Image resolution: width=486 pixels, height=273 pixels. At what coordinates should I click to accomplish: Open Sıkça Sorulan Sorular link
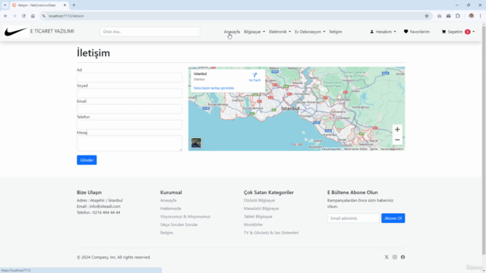[179, 224]
